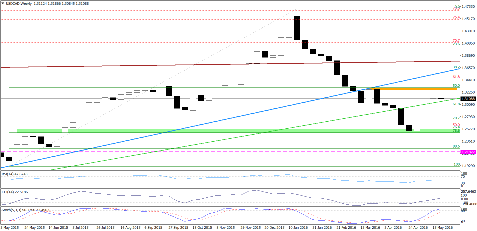Click price axis value 1.40850

[x=468, y=43]
